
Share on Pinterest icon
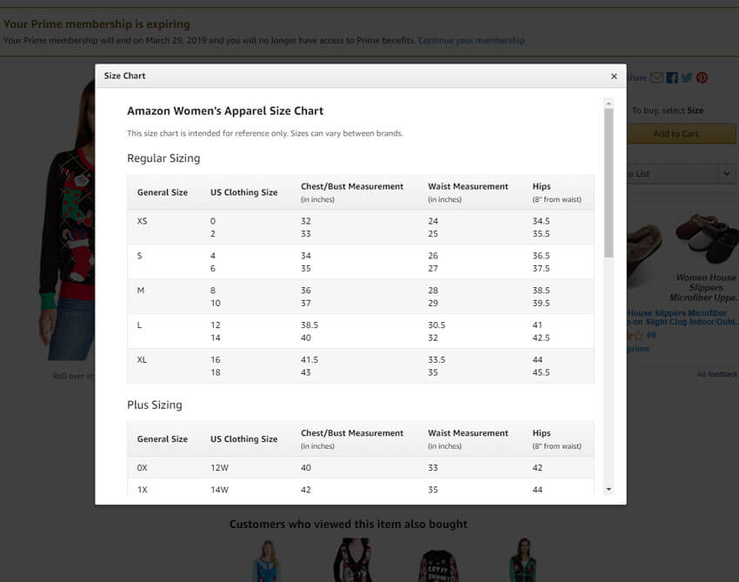coord(702,77)
